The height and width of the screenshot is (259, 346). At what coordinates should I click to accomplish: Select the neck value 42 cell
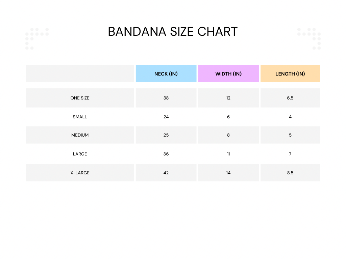[x=166, y=173]
